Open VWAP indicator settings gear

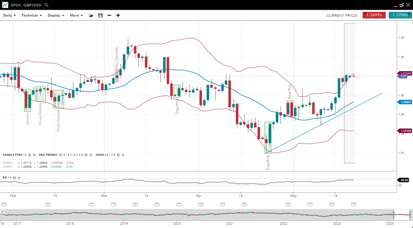click(118, 155)
